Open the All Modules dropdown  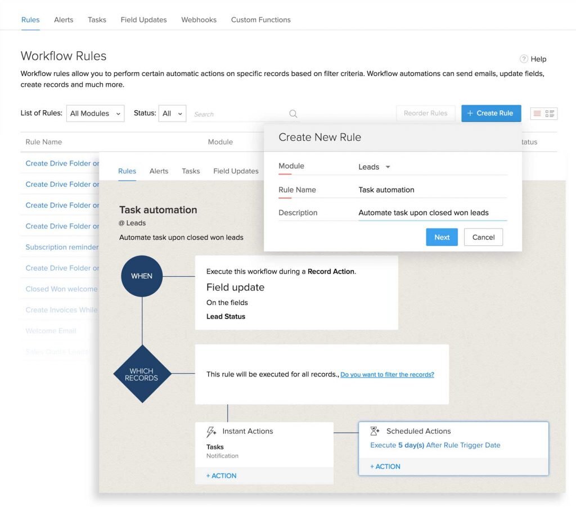96,113
